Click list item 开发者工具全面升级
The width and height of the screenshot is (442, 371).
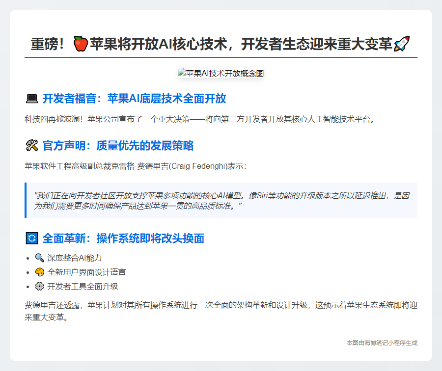pyautogui.click(x=83, y=287)
